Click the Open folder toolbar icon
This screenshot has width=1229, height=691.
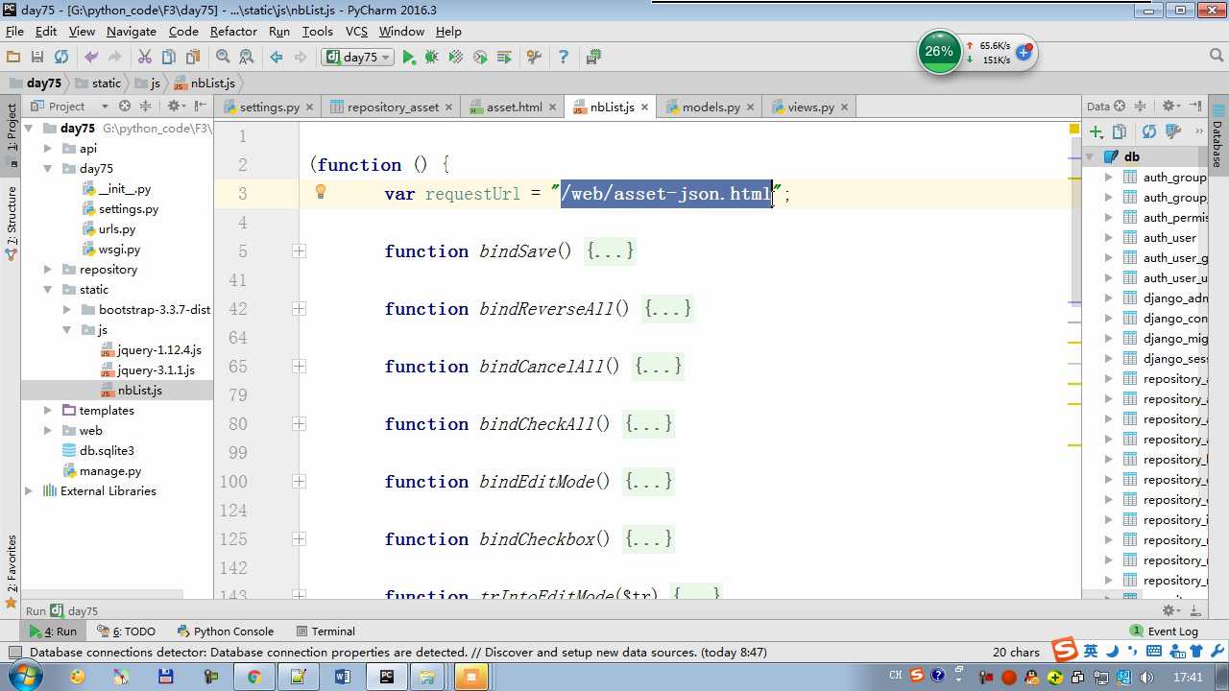pos(13,58)
